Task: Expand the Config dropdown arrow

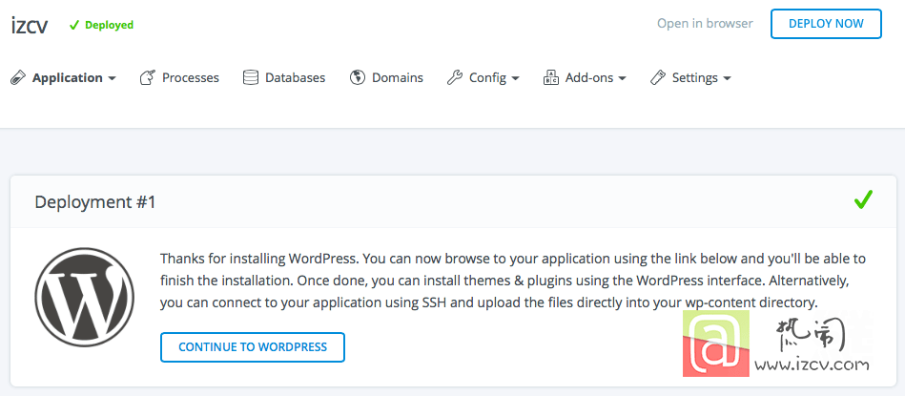Action: point(515,78)
